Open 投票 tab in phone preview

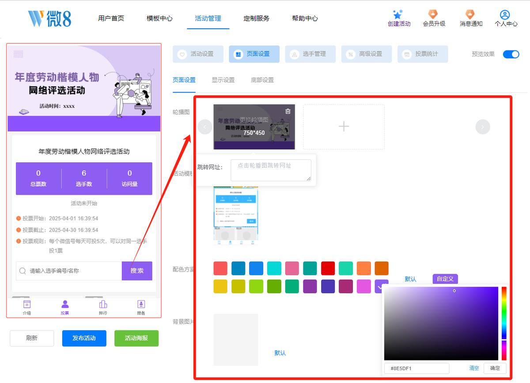(65, 308)
